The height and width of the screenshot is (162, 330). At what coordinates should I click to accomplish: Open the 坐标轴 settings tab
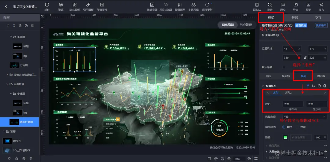point(286,76)
